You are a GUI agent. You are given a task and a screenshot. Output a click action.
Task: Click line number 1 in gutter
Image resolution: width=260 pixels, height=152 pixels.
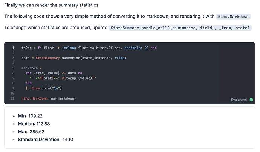13,48
